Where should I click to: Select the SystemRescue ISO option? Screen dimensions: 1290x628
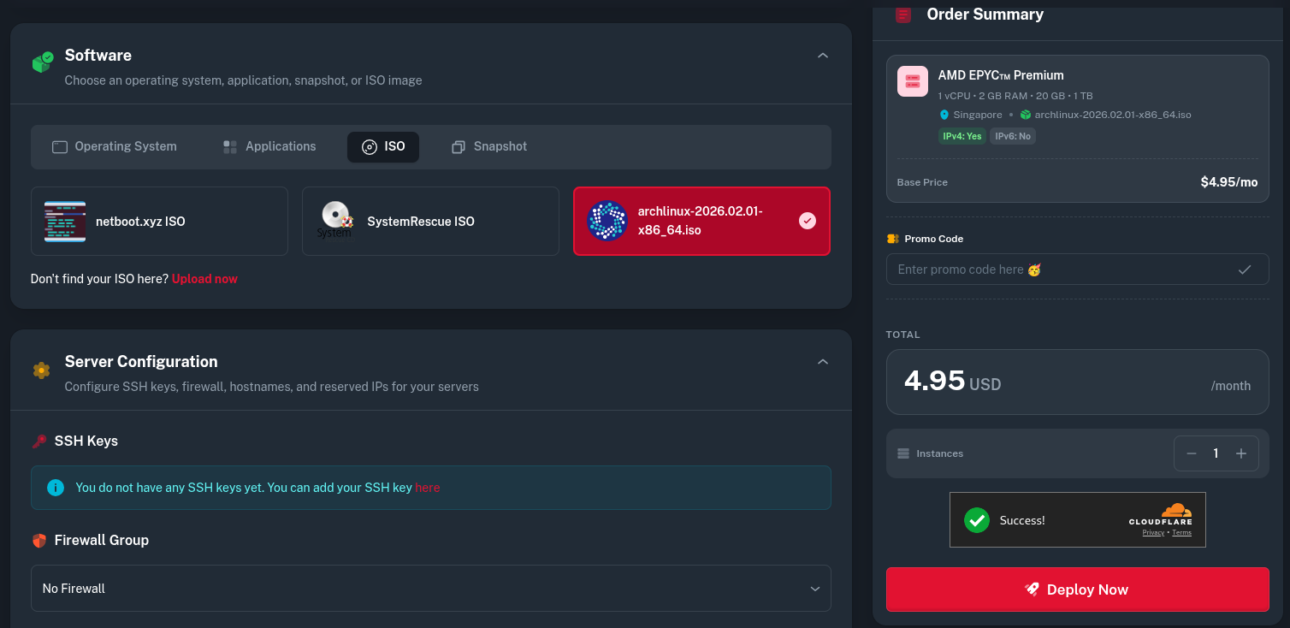coord(430,222)
